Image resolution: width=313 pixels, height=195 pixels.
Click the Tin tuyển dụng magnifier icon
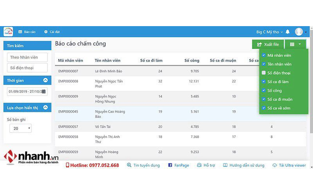pos(129,165)
